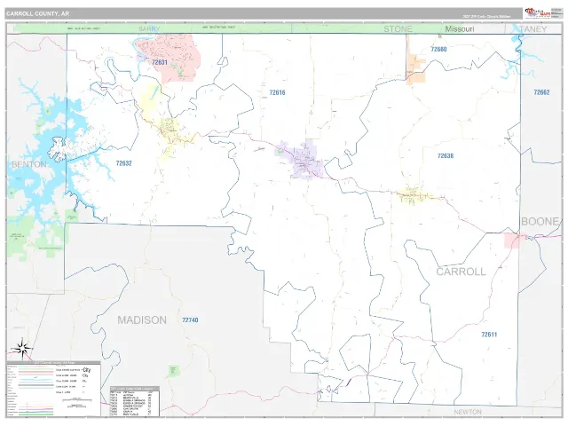568x426 pixels.
Task: Click the map legend panel header
Action: [53, 362]
